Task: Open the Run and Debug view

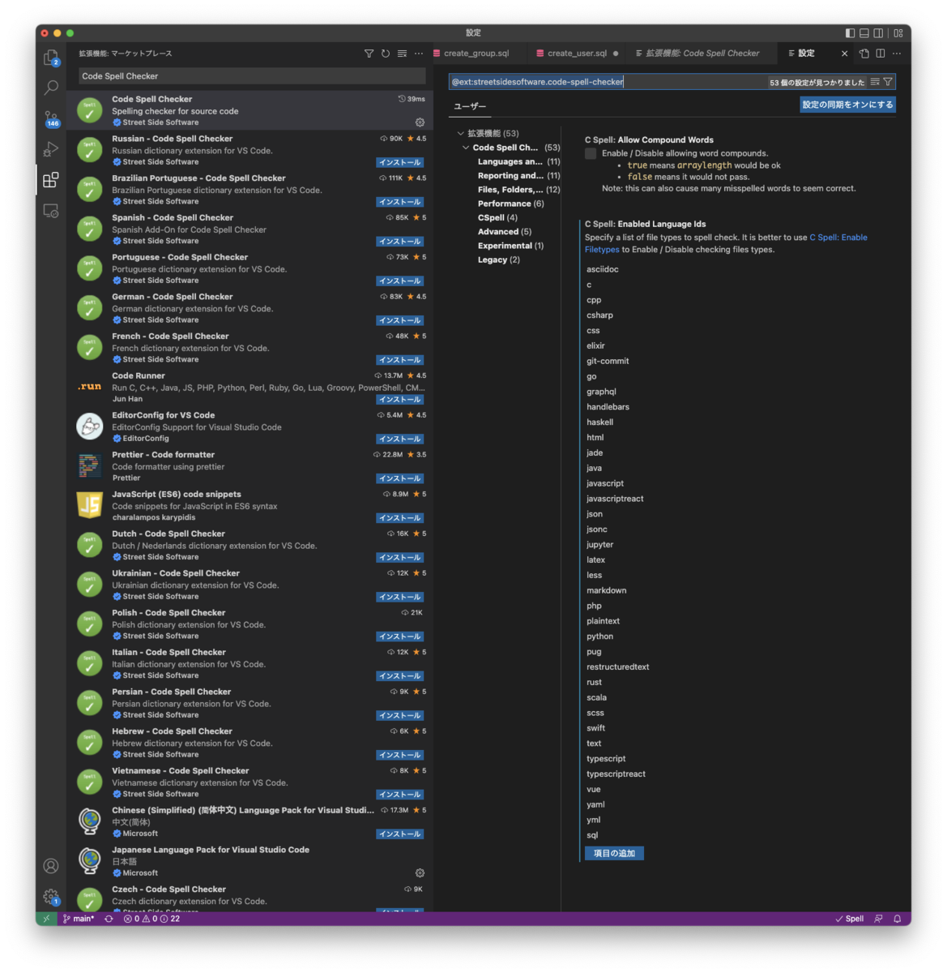Action: pyautogui.click(x=51, y=149)
